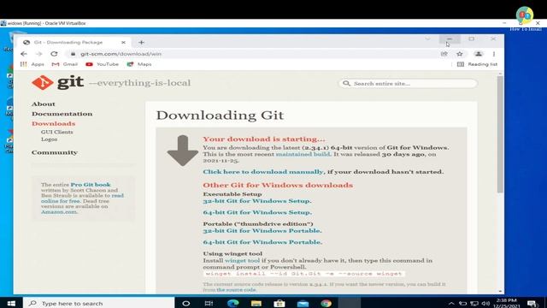Open network icon in system tray
This screenshot has height=308, width=547.
(474, 303)
